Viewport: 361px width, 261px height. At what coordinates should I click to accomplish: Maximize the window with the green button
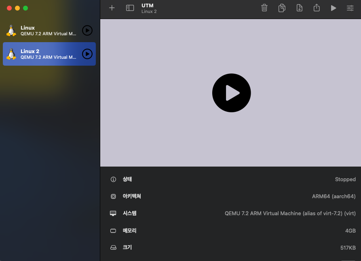tap(25, 8)
